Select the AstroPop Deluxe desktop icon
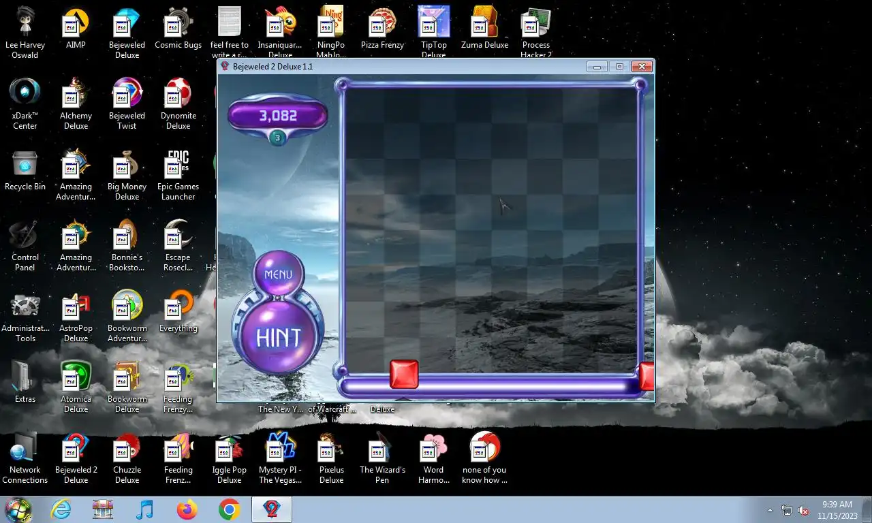872x523 pixels. coord(76,315)
